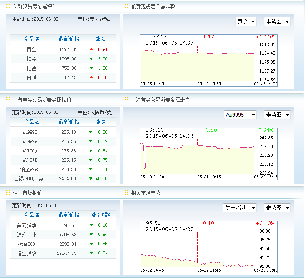This screenshot has width=305, height=278.
Task: Click the 涨跌幅% column header
Action: pos(100,215)
